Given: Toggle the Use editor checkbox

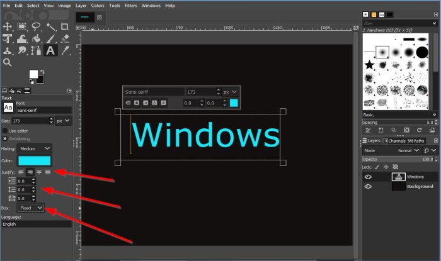Looking at the screenshot, I should (5, 131).
